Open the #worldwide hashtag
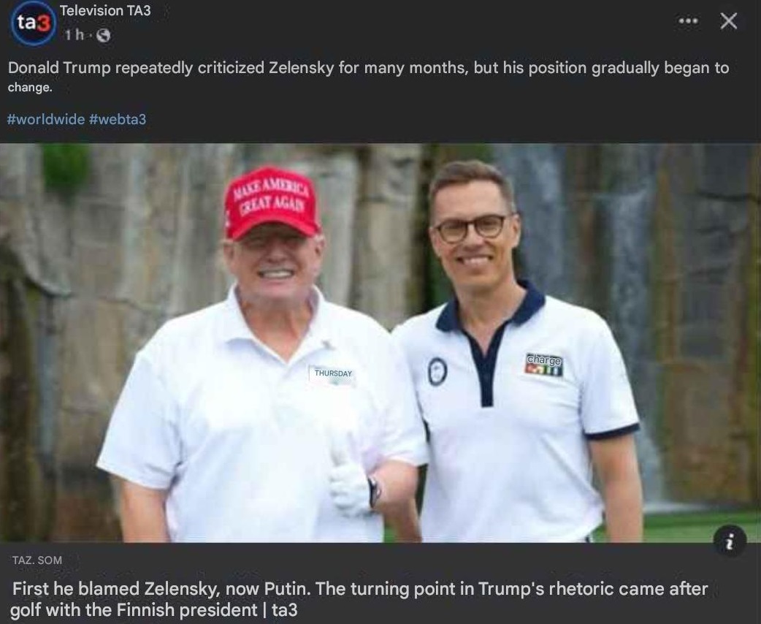 click(46, 119)
